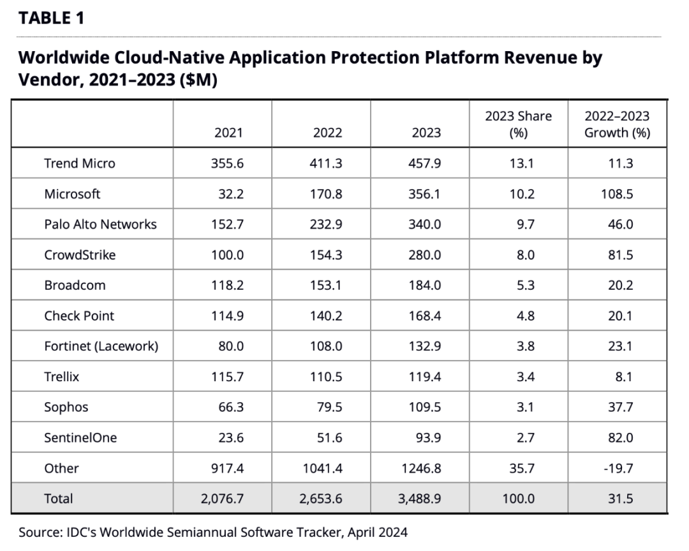Screen dimensions: 689x551
Task: Click Total 2021 value 2,076.7
Action: point(223,499)
